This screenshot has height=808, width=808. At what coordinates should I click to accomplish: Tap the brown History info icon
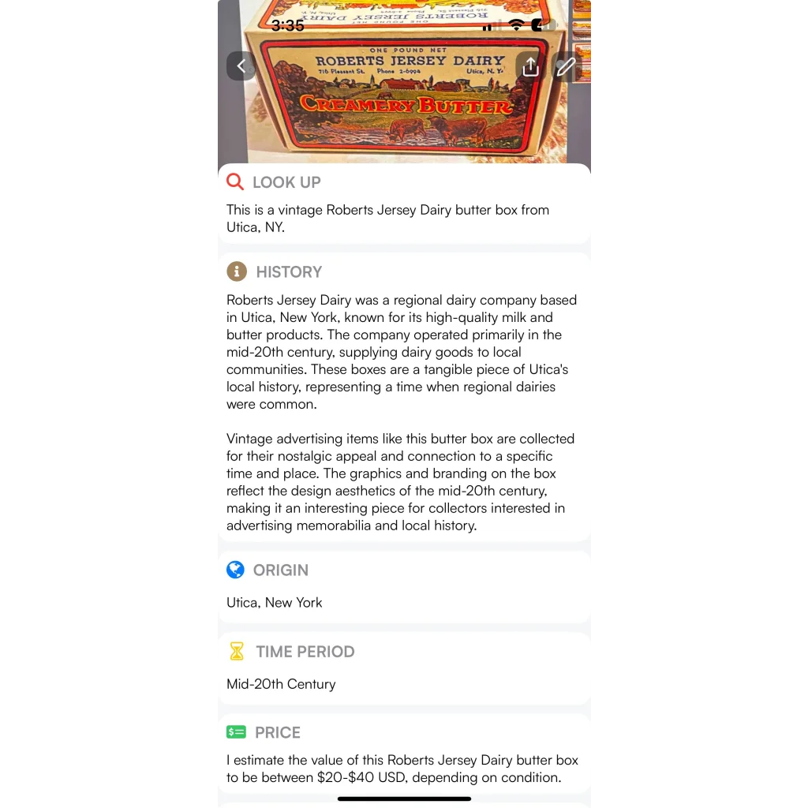237,271
